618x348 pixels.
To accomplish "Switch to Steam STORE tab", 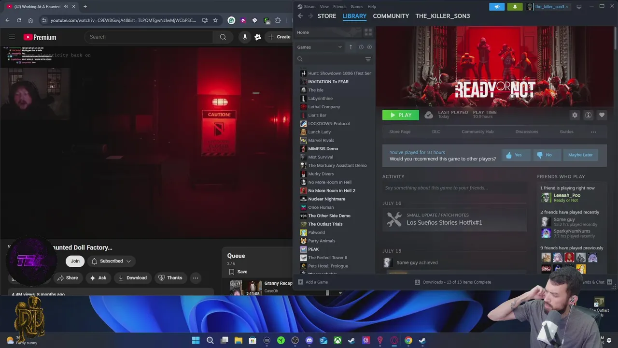I will click(x=327, y=16).
